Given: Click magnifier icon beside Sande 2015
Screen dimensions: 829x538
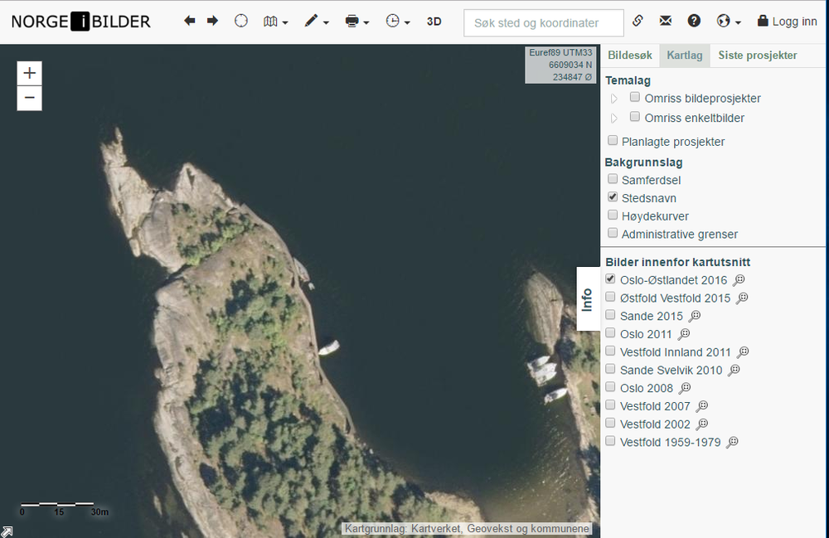Looking at the screenshot, I should coord(695,316).
